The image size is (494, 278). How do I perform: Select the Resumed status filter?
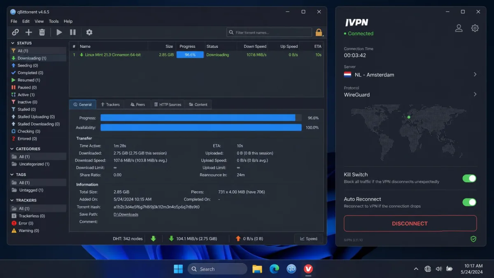38,80
